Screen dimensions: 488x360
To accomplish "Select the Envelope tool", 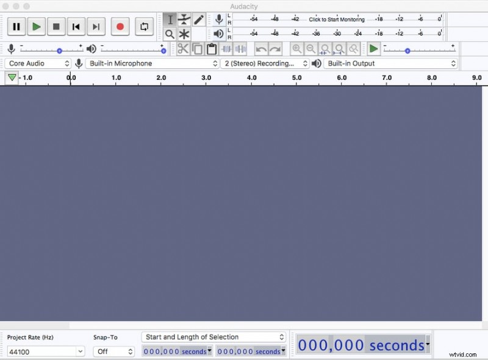I will pyautogui.click(x=184, y=19).
